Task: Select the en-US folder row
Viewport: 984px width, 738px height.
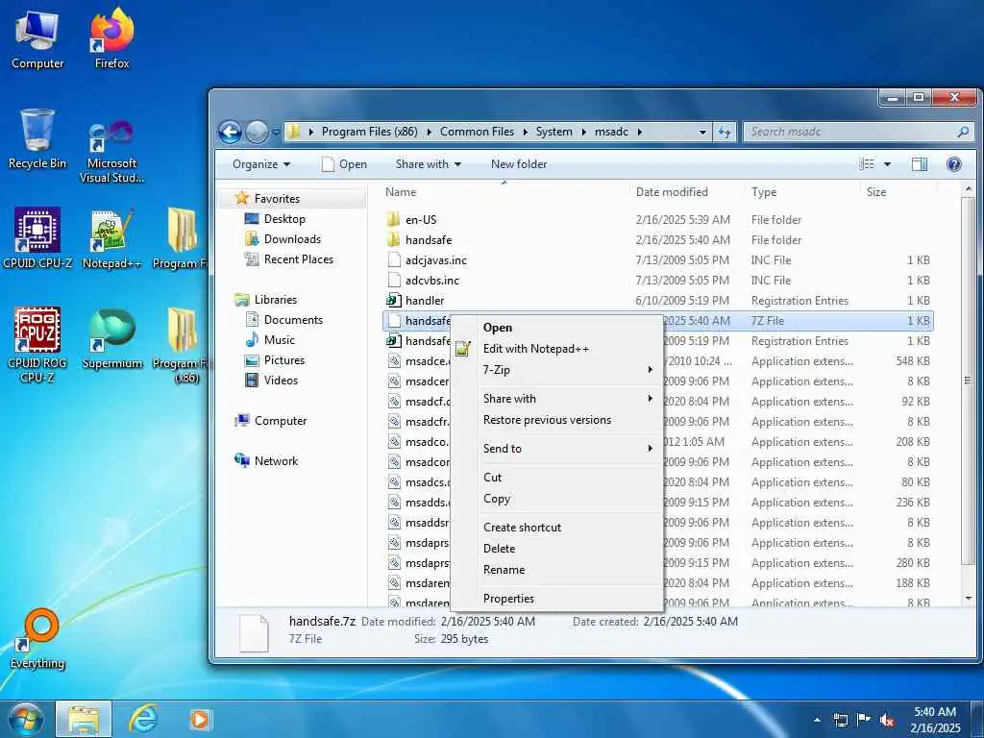Action: pos(657,220)
